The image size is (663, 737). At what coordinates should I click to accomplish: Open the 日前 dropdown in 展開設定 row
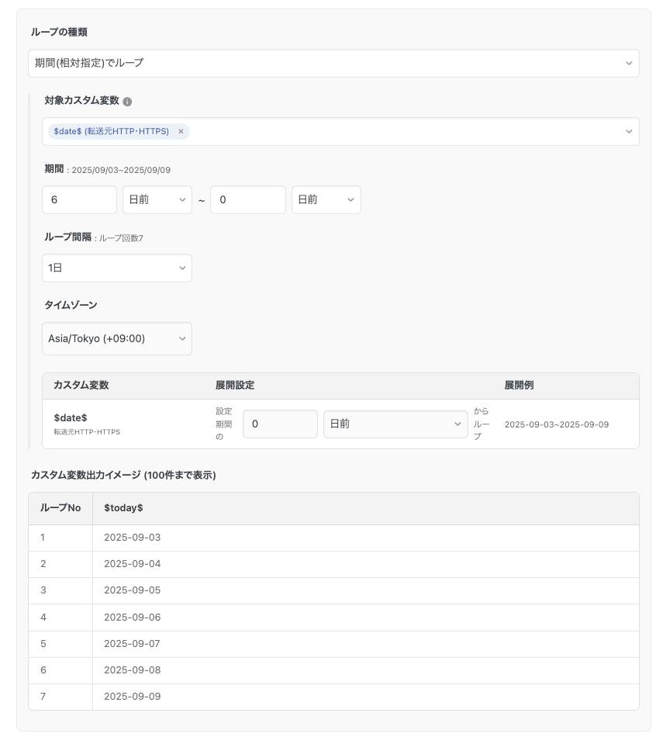point(395,424)
